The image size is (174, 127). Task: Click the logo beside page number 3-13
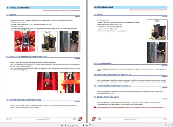pyautogui.click(x=80, y=119)
